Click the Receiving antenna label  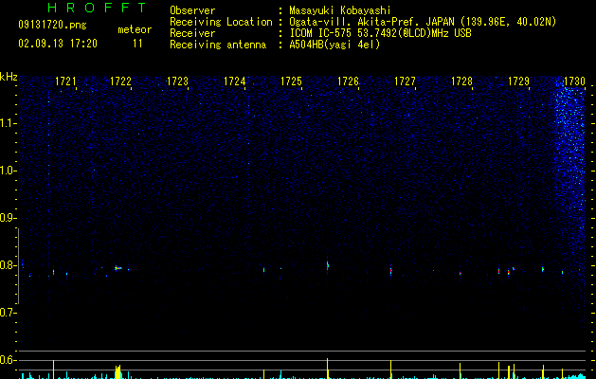pos(218,45)
